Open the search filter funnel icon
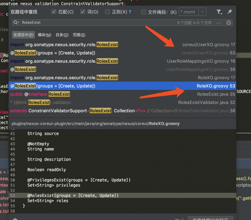 pos(218,11)
